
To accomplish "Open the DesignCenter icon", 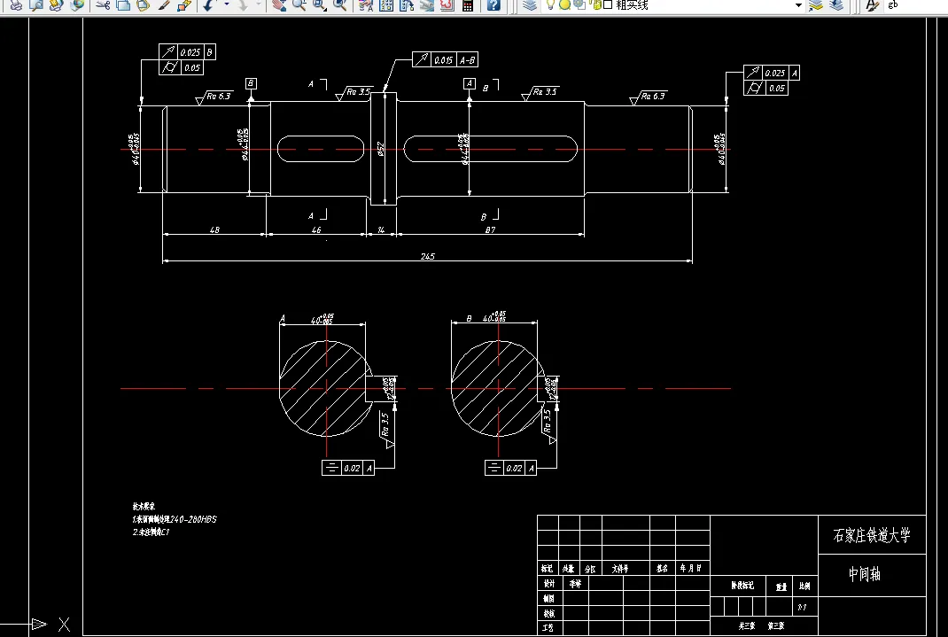I will pyautogui.click(x=386, y=4).
